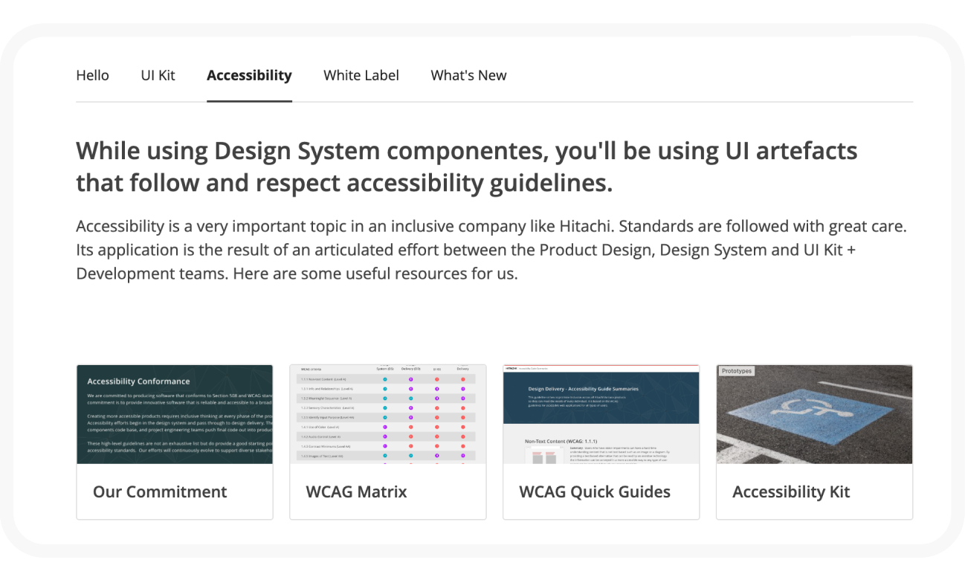This screenshot has height=580, width=965.
Task: Click the "Prototypes" badge on Accessibility Kit
Action: [735, 370]
